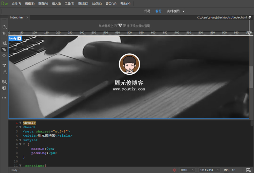Click the file path C:\Users\zhouyj\Desktop\sd\index.html
This screenshot has height=173, width=254.
[222, 18]
